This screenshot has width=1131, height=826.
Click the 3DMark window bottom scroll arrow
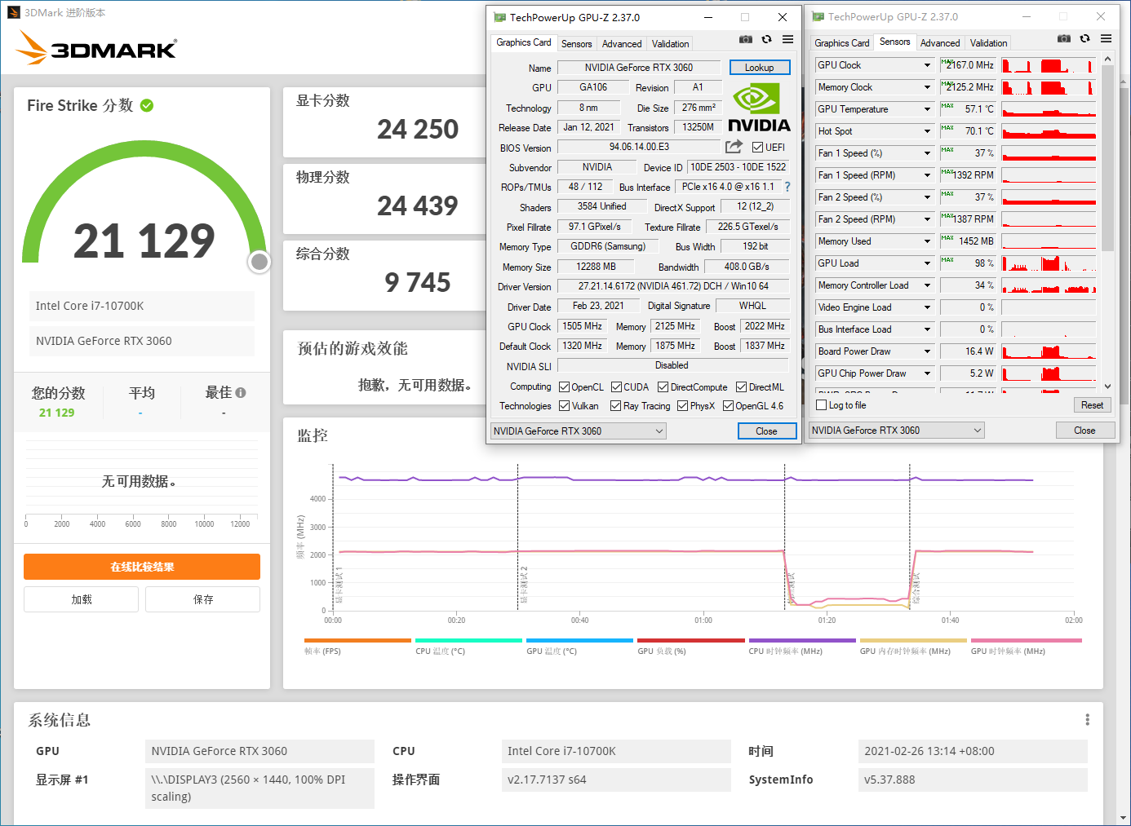tap(1124, 817)
